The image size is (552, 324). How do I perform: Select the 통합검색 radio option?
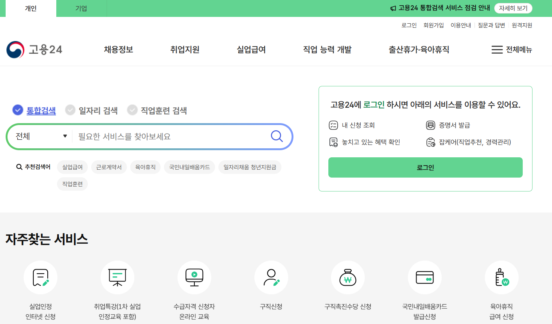tap(18, 110)
